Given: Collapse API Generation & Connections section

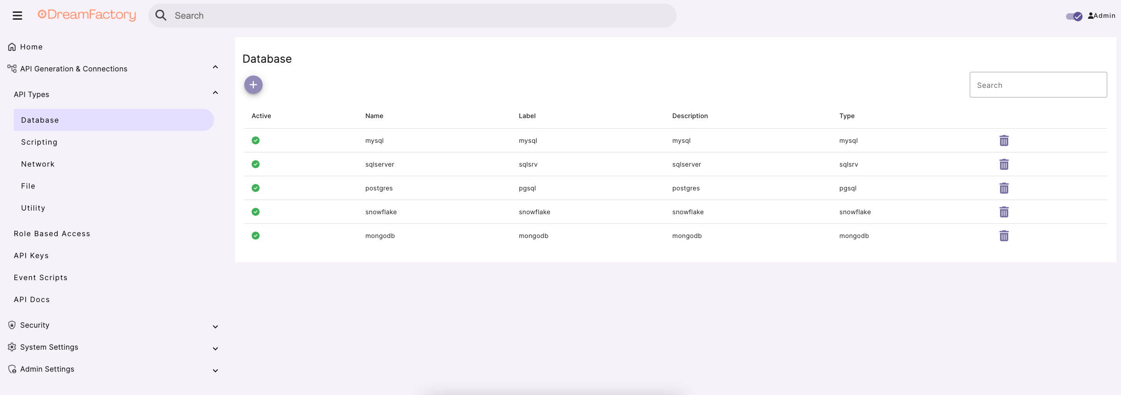Looking at the screenshot, I should point(215,68).
